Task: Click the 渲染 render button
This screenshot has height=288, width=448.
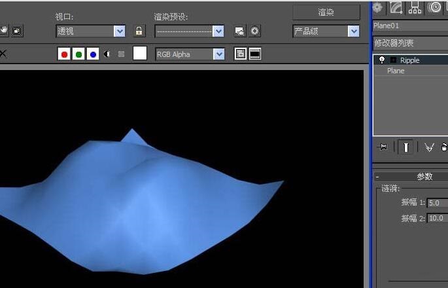Action: tap(326, 12)
